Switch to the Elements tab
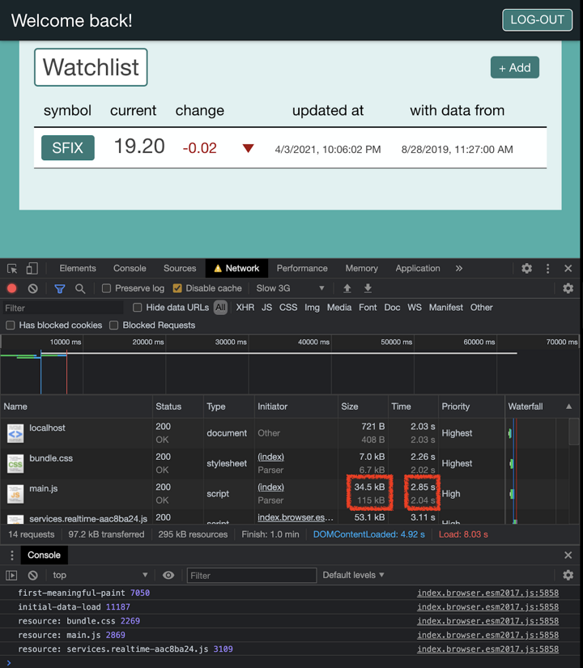This screenshot has height=668, width=583. point(78,269)
